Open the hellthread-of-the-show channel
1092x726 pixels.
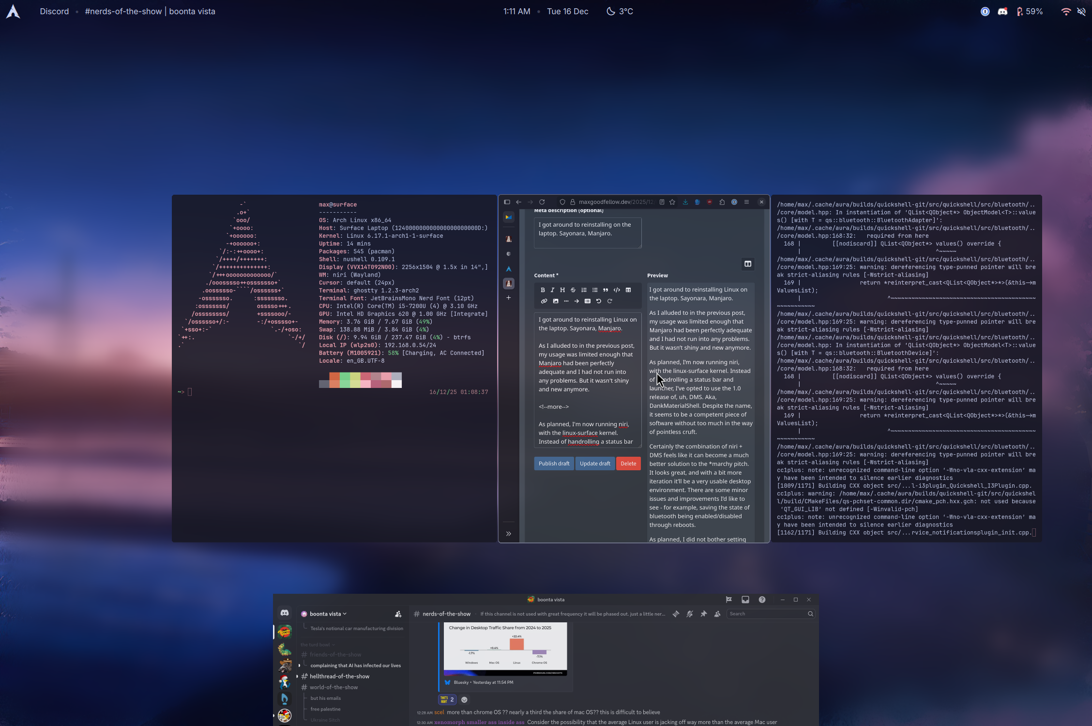[339, 676]
